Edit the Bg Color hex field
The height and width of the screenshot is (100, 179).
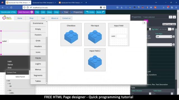pyautogui.click(x=163, y=29)
